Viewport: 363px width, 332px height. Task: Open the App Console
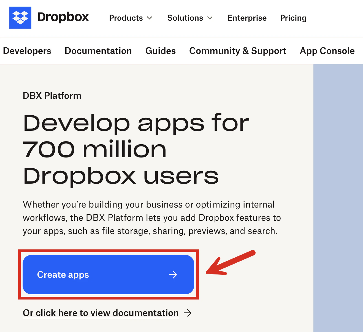point(327,51)
